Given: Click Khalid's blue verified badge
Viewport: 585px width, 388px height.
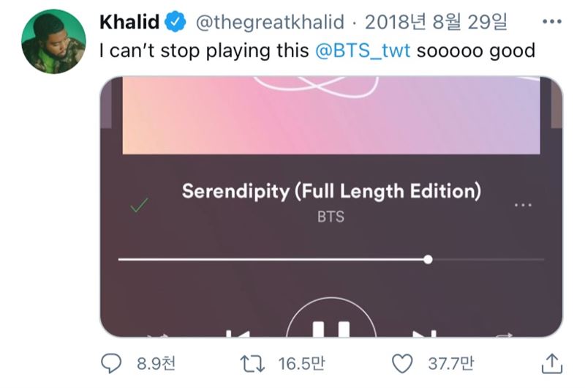Looking at the screenshot, I should point(173,23).
